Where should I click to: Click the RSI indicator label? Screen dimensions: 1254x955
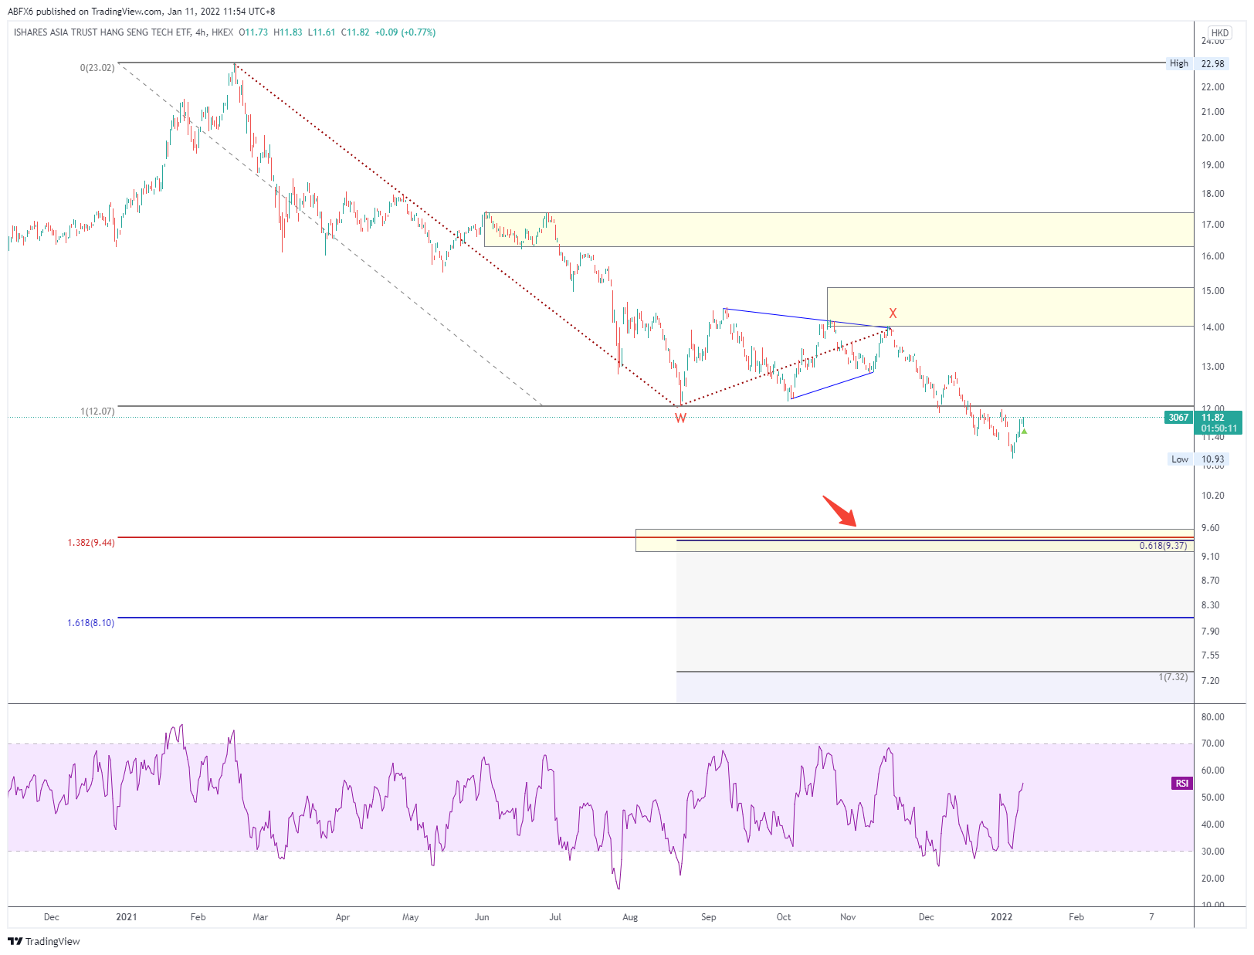point(1182,784)
